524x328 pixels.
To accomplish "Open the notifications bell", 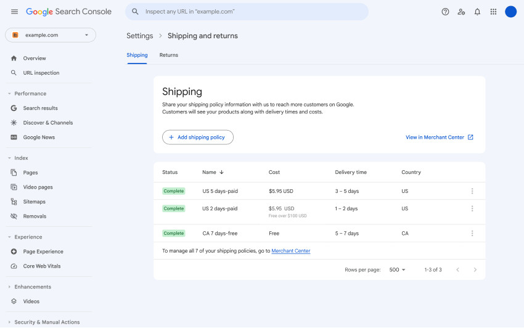I will point(477,12).
